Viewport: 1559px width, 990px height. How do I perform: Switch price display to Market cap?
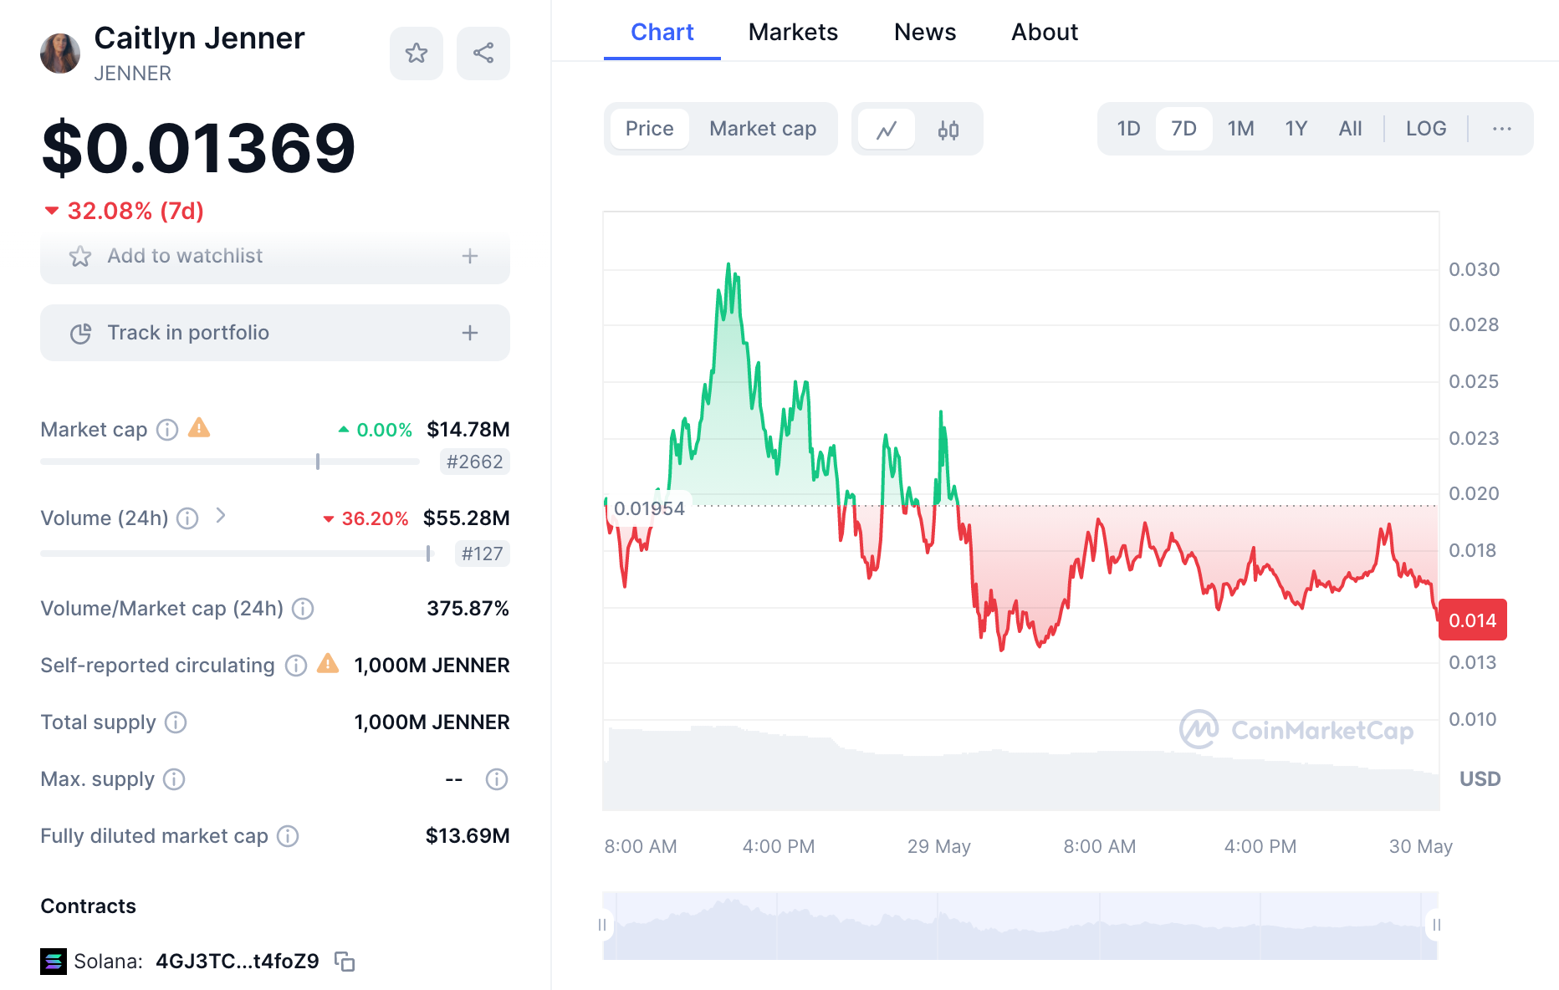coord(762,129)
